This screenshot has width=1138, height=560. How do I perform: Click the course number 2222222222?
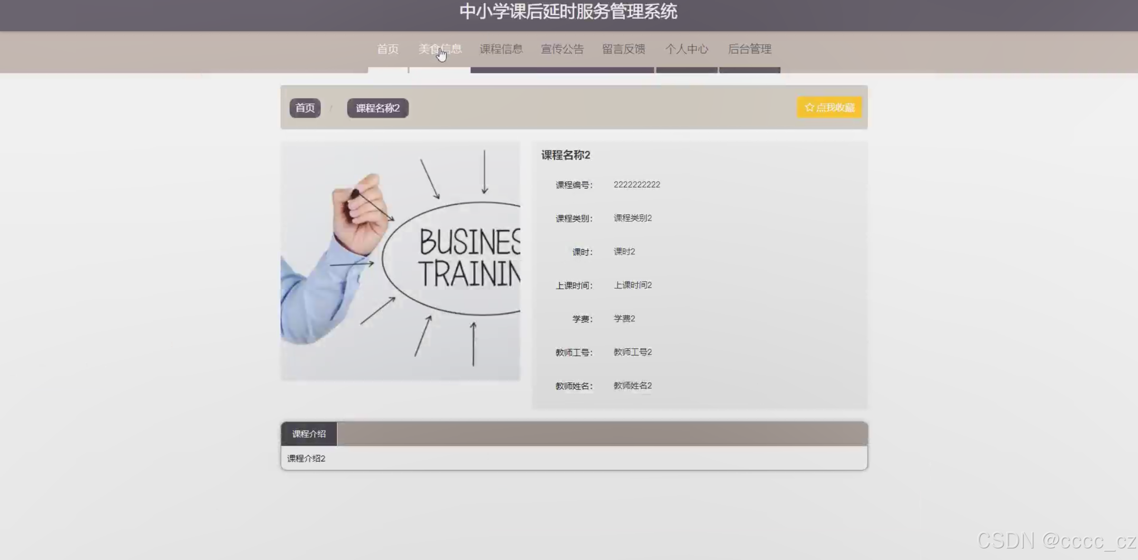pos(636,185)
